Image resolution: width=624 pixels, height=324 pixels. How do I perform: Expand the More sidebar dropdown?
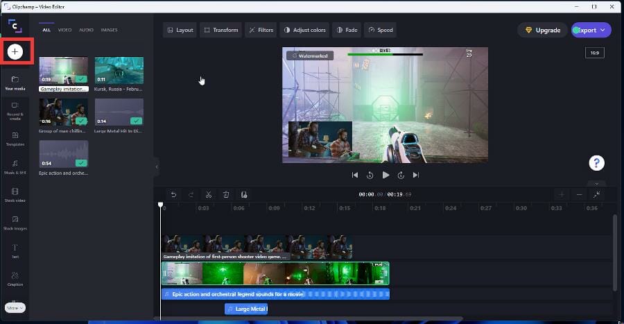15,307
